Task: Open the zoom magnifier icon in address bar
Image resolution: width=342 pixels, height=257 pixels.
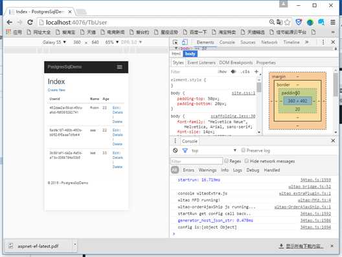Action: point(272,22)
